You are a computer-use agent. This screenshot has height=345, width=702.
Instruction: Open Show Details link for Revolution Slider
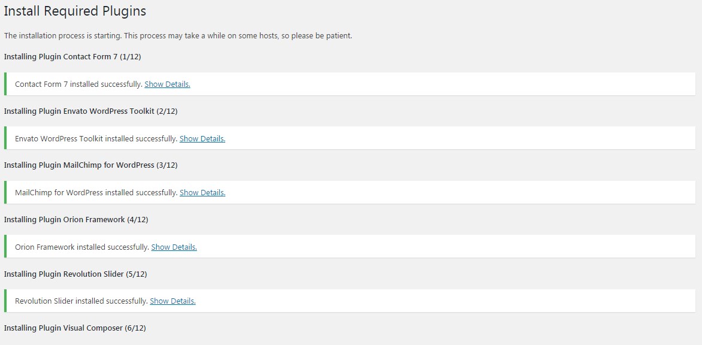[x=173, y=301]
